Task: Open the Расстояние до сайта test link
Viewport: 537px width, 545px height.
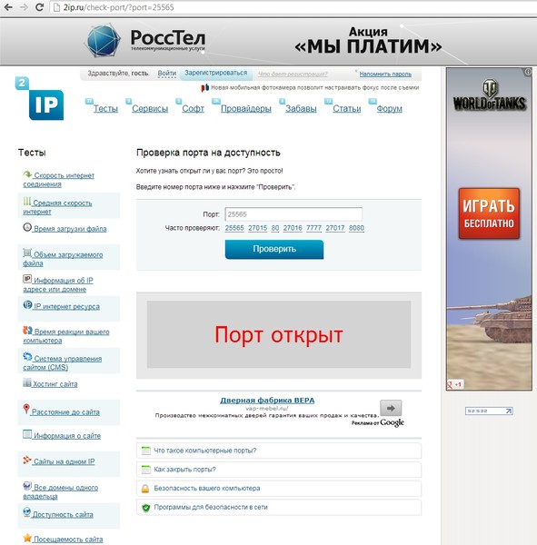Action: pos(65,412)
